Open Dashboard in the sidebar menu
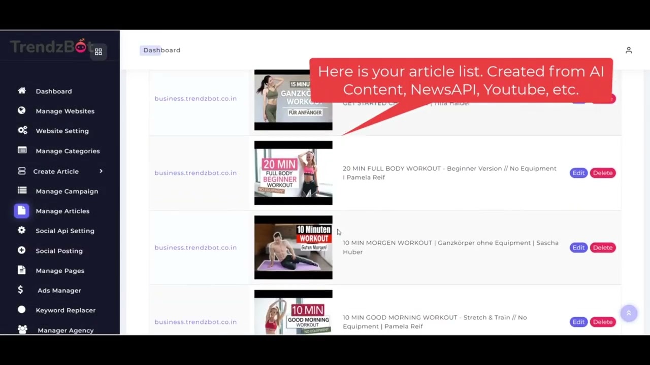 pos(54,91)
